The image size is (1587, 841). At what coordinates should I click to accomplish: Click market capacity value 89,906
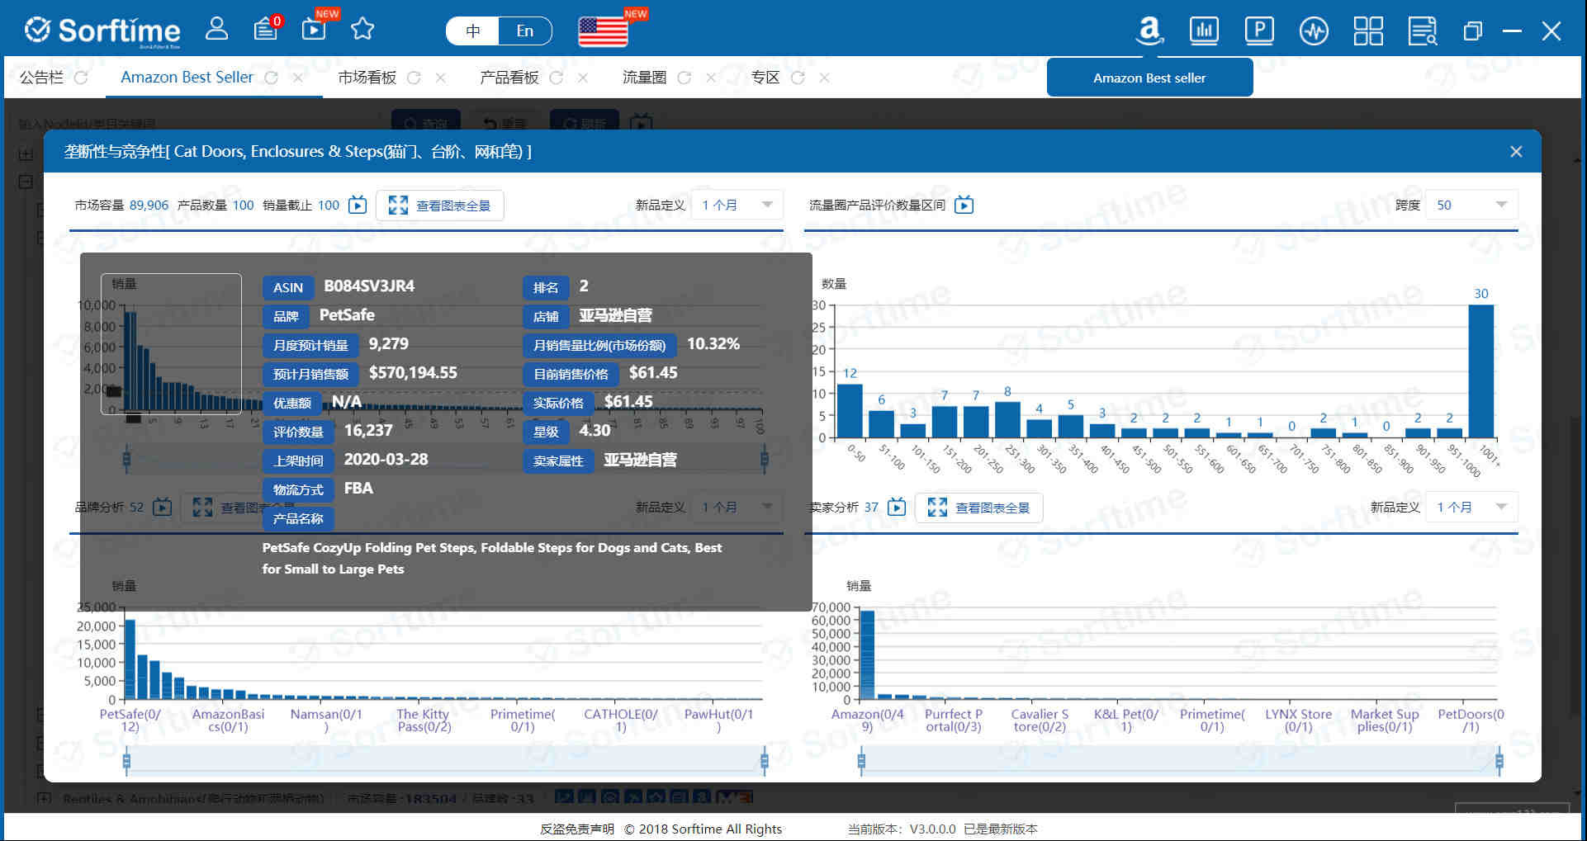(x=149, y=205)
